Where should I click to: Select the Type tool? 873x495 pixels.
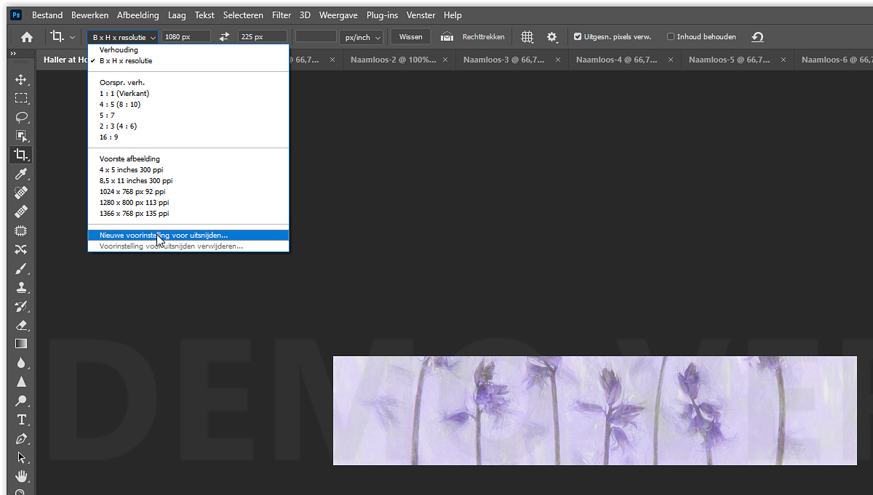tap(21, 419)
